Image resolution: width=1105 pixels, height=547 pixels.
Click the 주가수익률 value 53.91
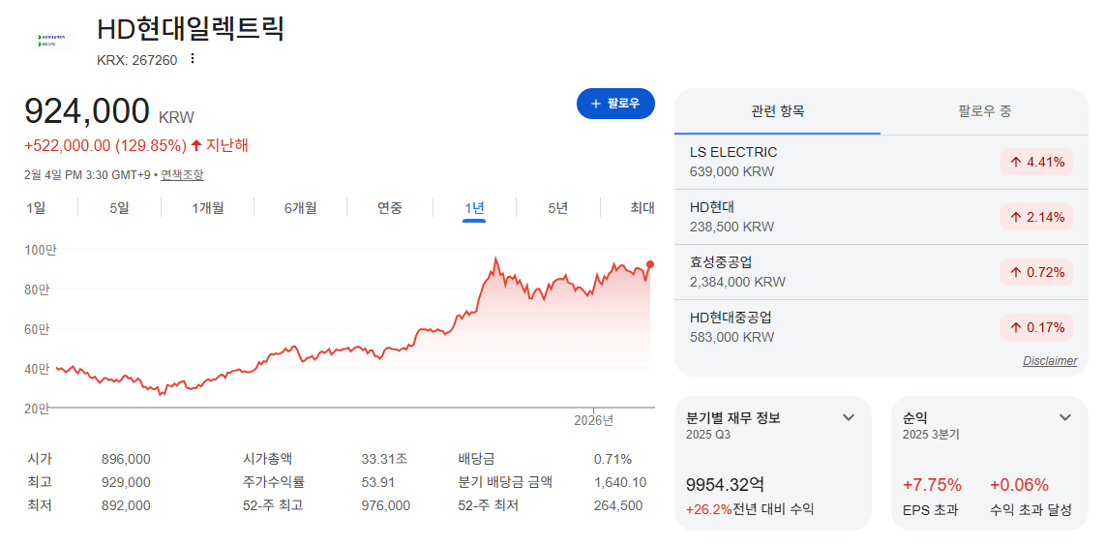[x=377, y=483]
